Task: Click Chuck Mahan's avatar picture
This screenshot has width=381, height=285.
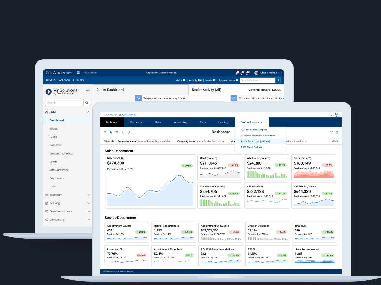Action: tap(257, 73)
